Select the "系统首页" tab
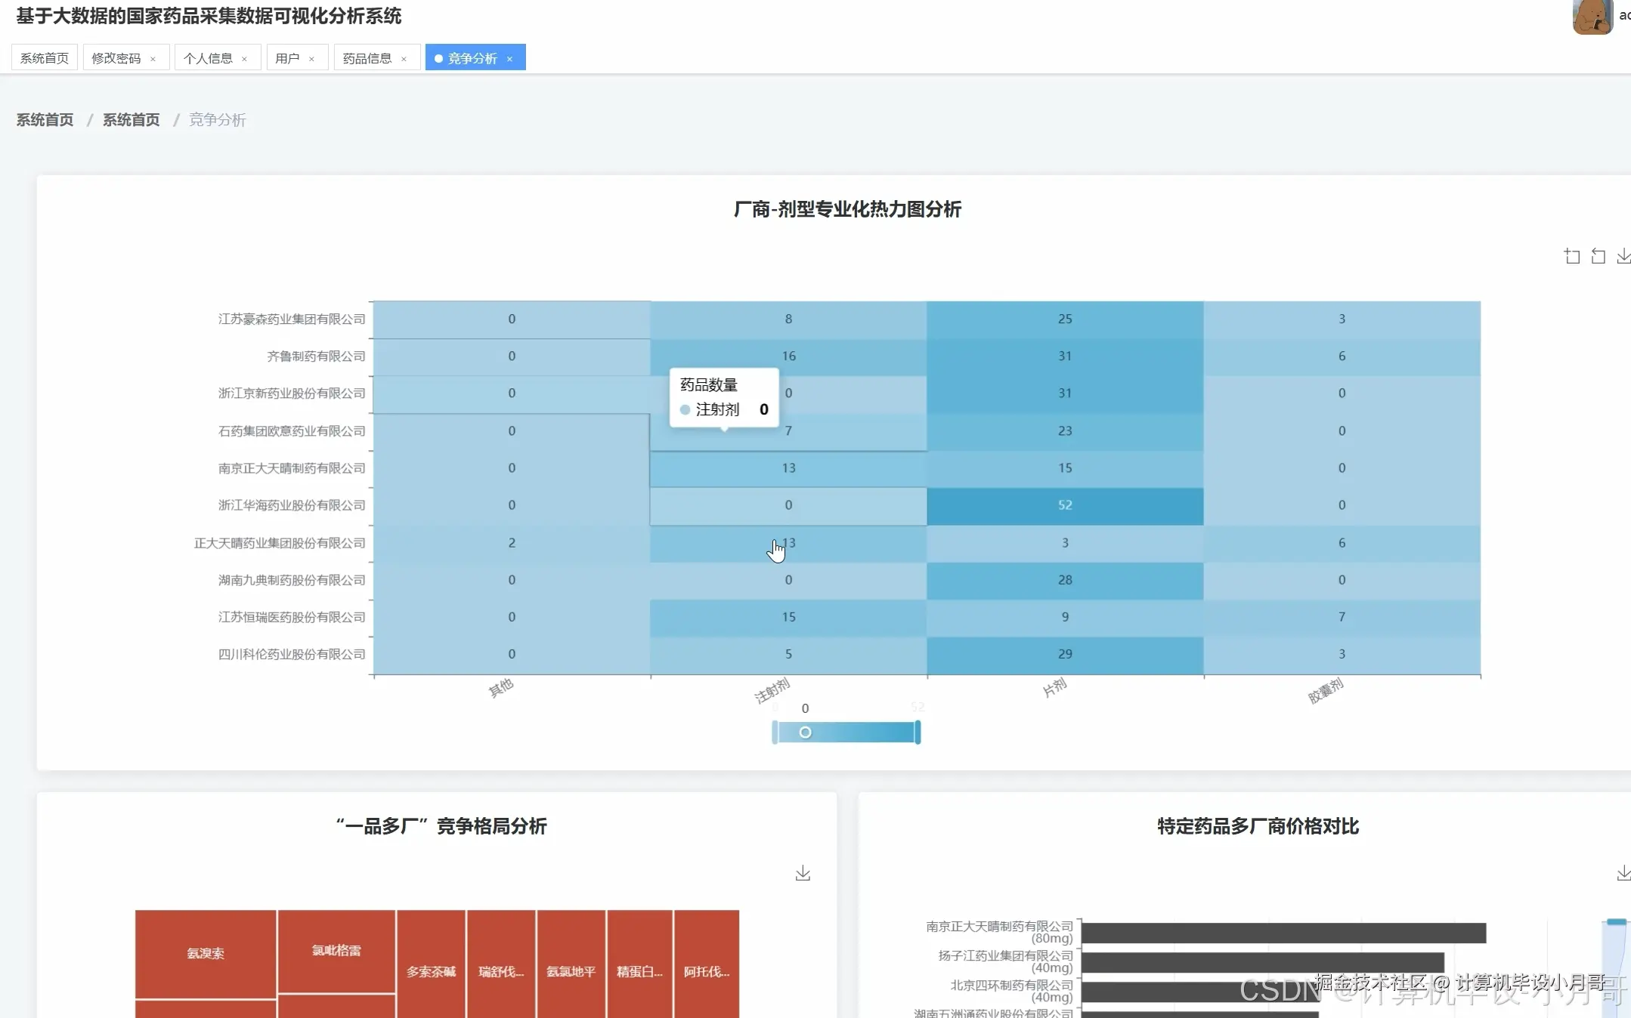 (x=44, y=57)
